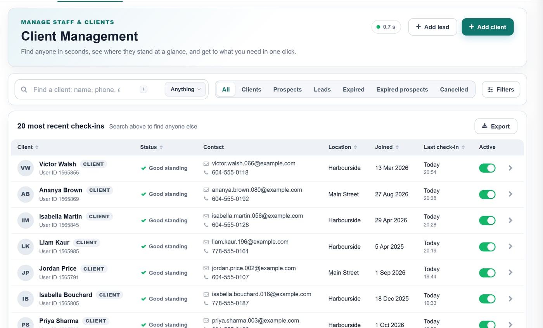Click the Add lead button
Viewport: 543px width, 328px height.
[x=432, y=27]
